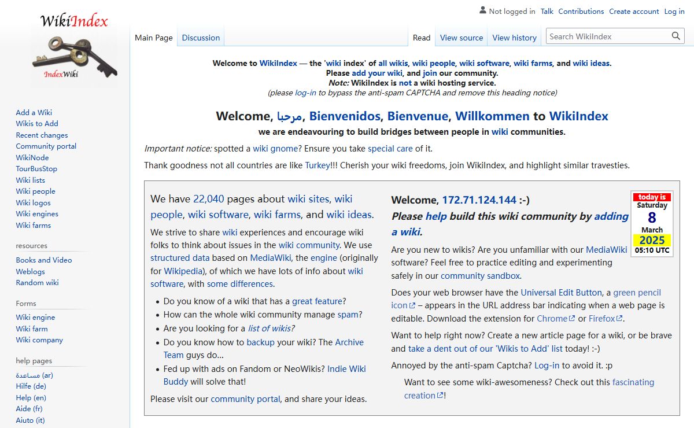694x428 pixels.
Task: Open the Turkey link
Action: click(318, 165)
